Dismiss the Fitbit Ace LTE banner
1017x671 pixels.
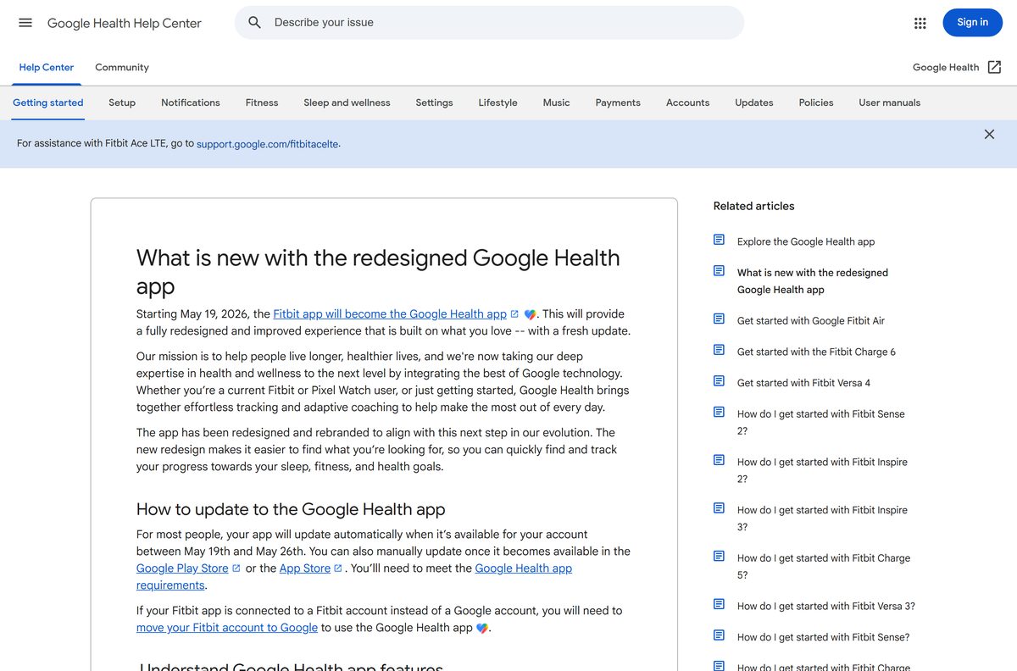point(989,134)
